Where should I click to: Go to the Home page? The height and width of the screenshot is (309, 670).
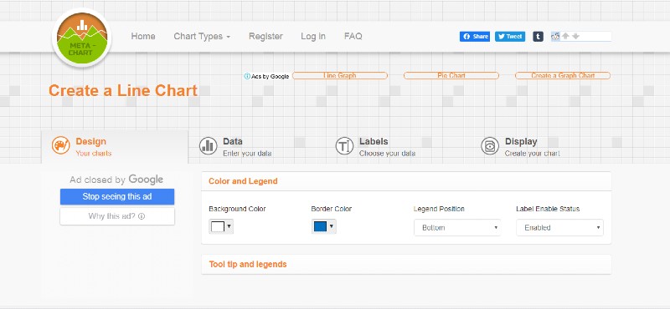point(143,37)
